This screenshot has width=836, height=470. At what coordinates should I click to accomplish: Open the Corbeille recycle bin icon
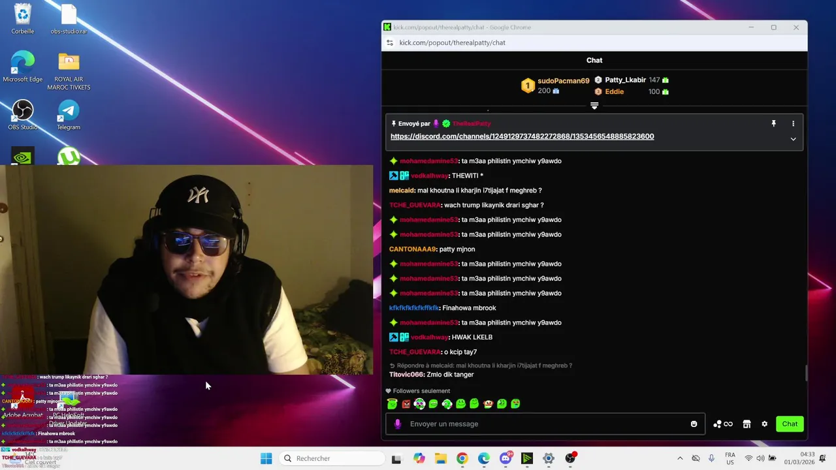pyautogui.click(x=22, y=20)
